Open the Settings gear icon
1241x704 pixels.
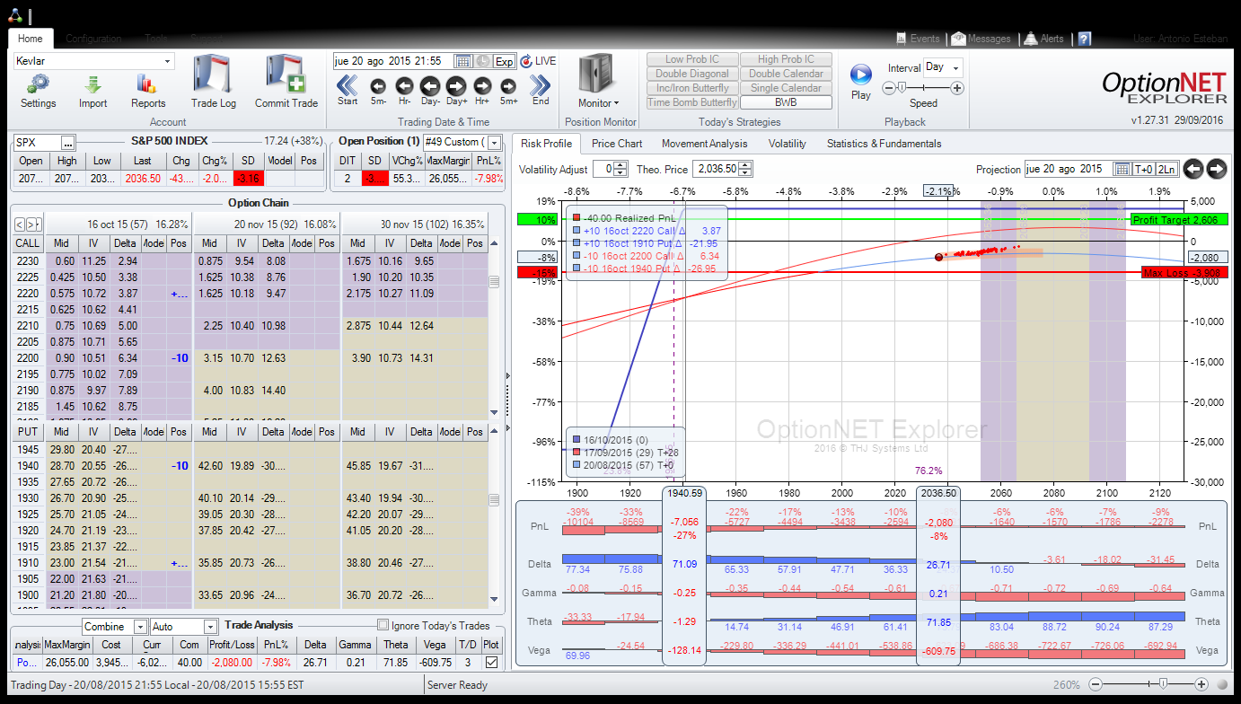tap(38, 84)
